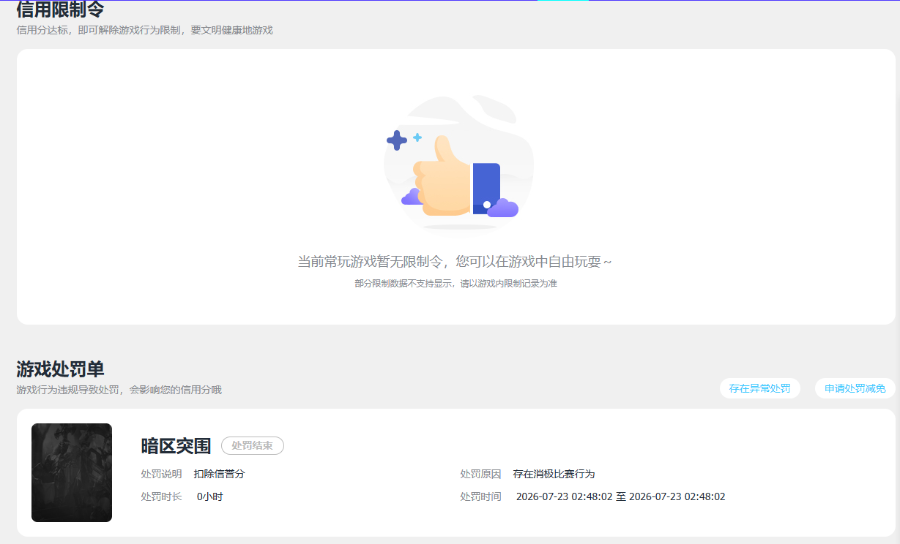This screenshot has height=544, width=900.
Task: Click the 游戏行为违规导致处罚 subtitle text
Action: pos(119,390)
